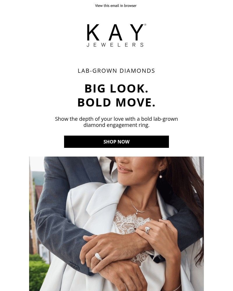This screenshot has height=291, width=233.
Task: Click the JEWELERS text under the logo
Action: (x=115, y=45)
